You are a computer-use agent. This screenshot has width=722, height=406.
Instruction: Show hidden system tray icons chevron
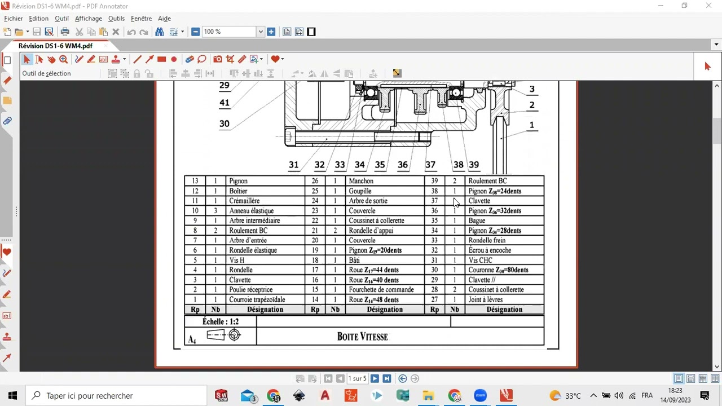pos(593,396)
